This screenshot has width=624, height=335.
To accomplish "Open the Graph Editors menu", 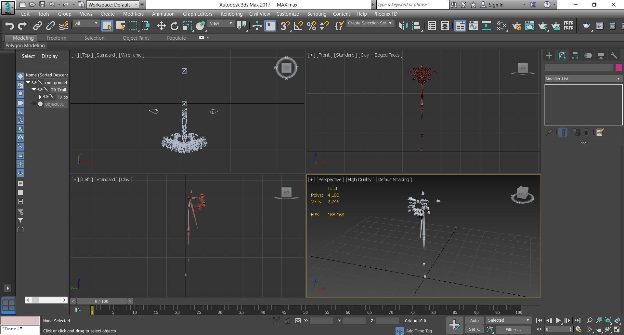I will pyautogui.click(x=197, y=14).
